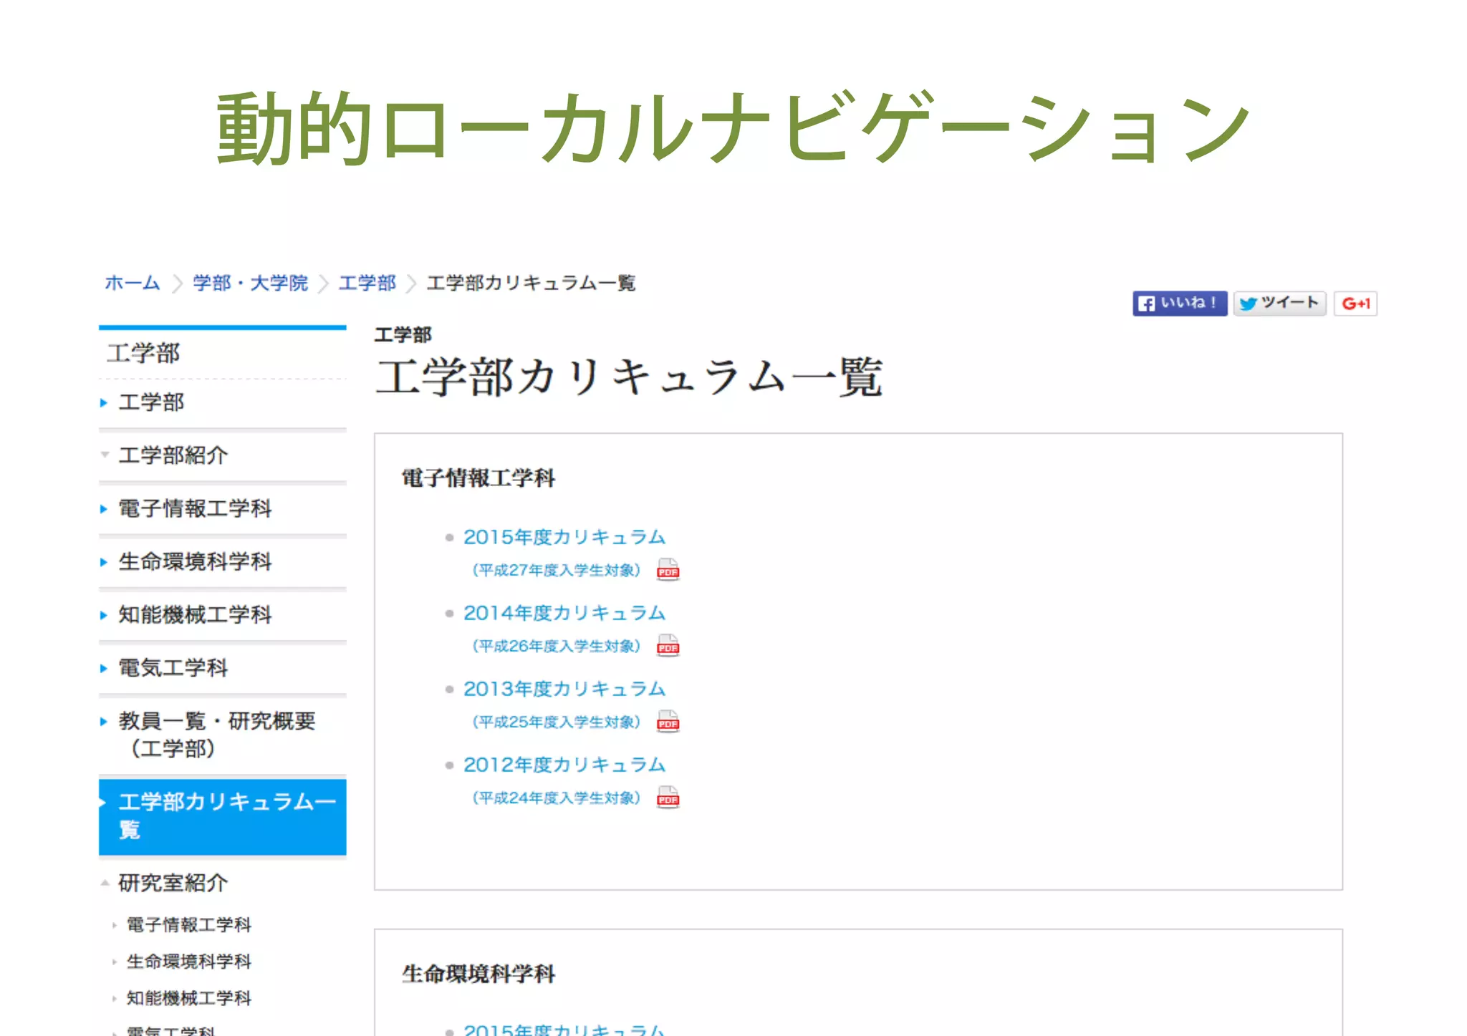The height and width of the screenshot is (1036, 1467).
Task: Open the 2012年度カリキュラム link
Action: [564, 765]
